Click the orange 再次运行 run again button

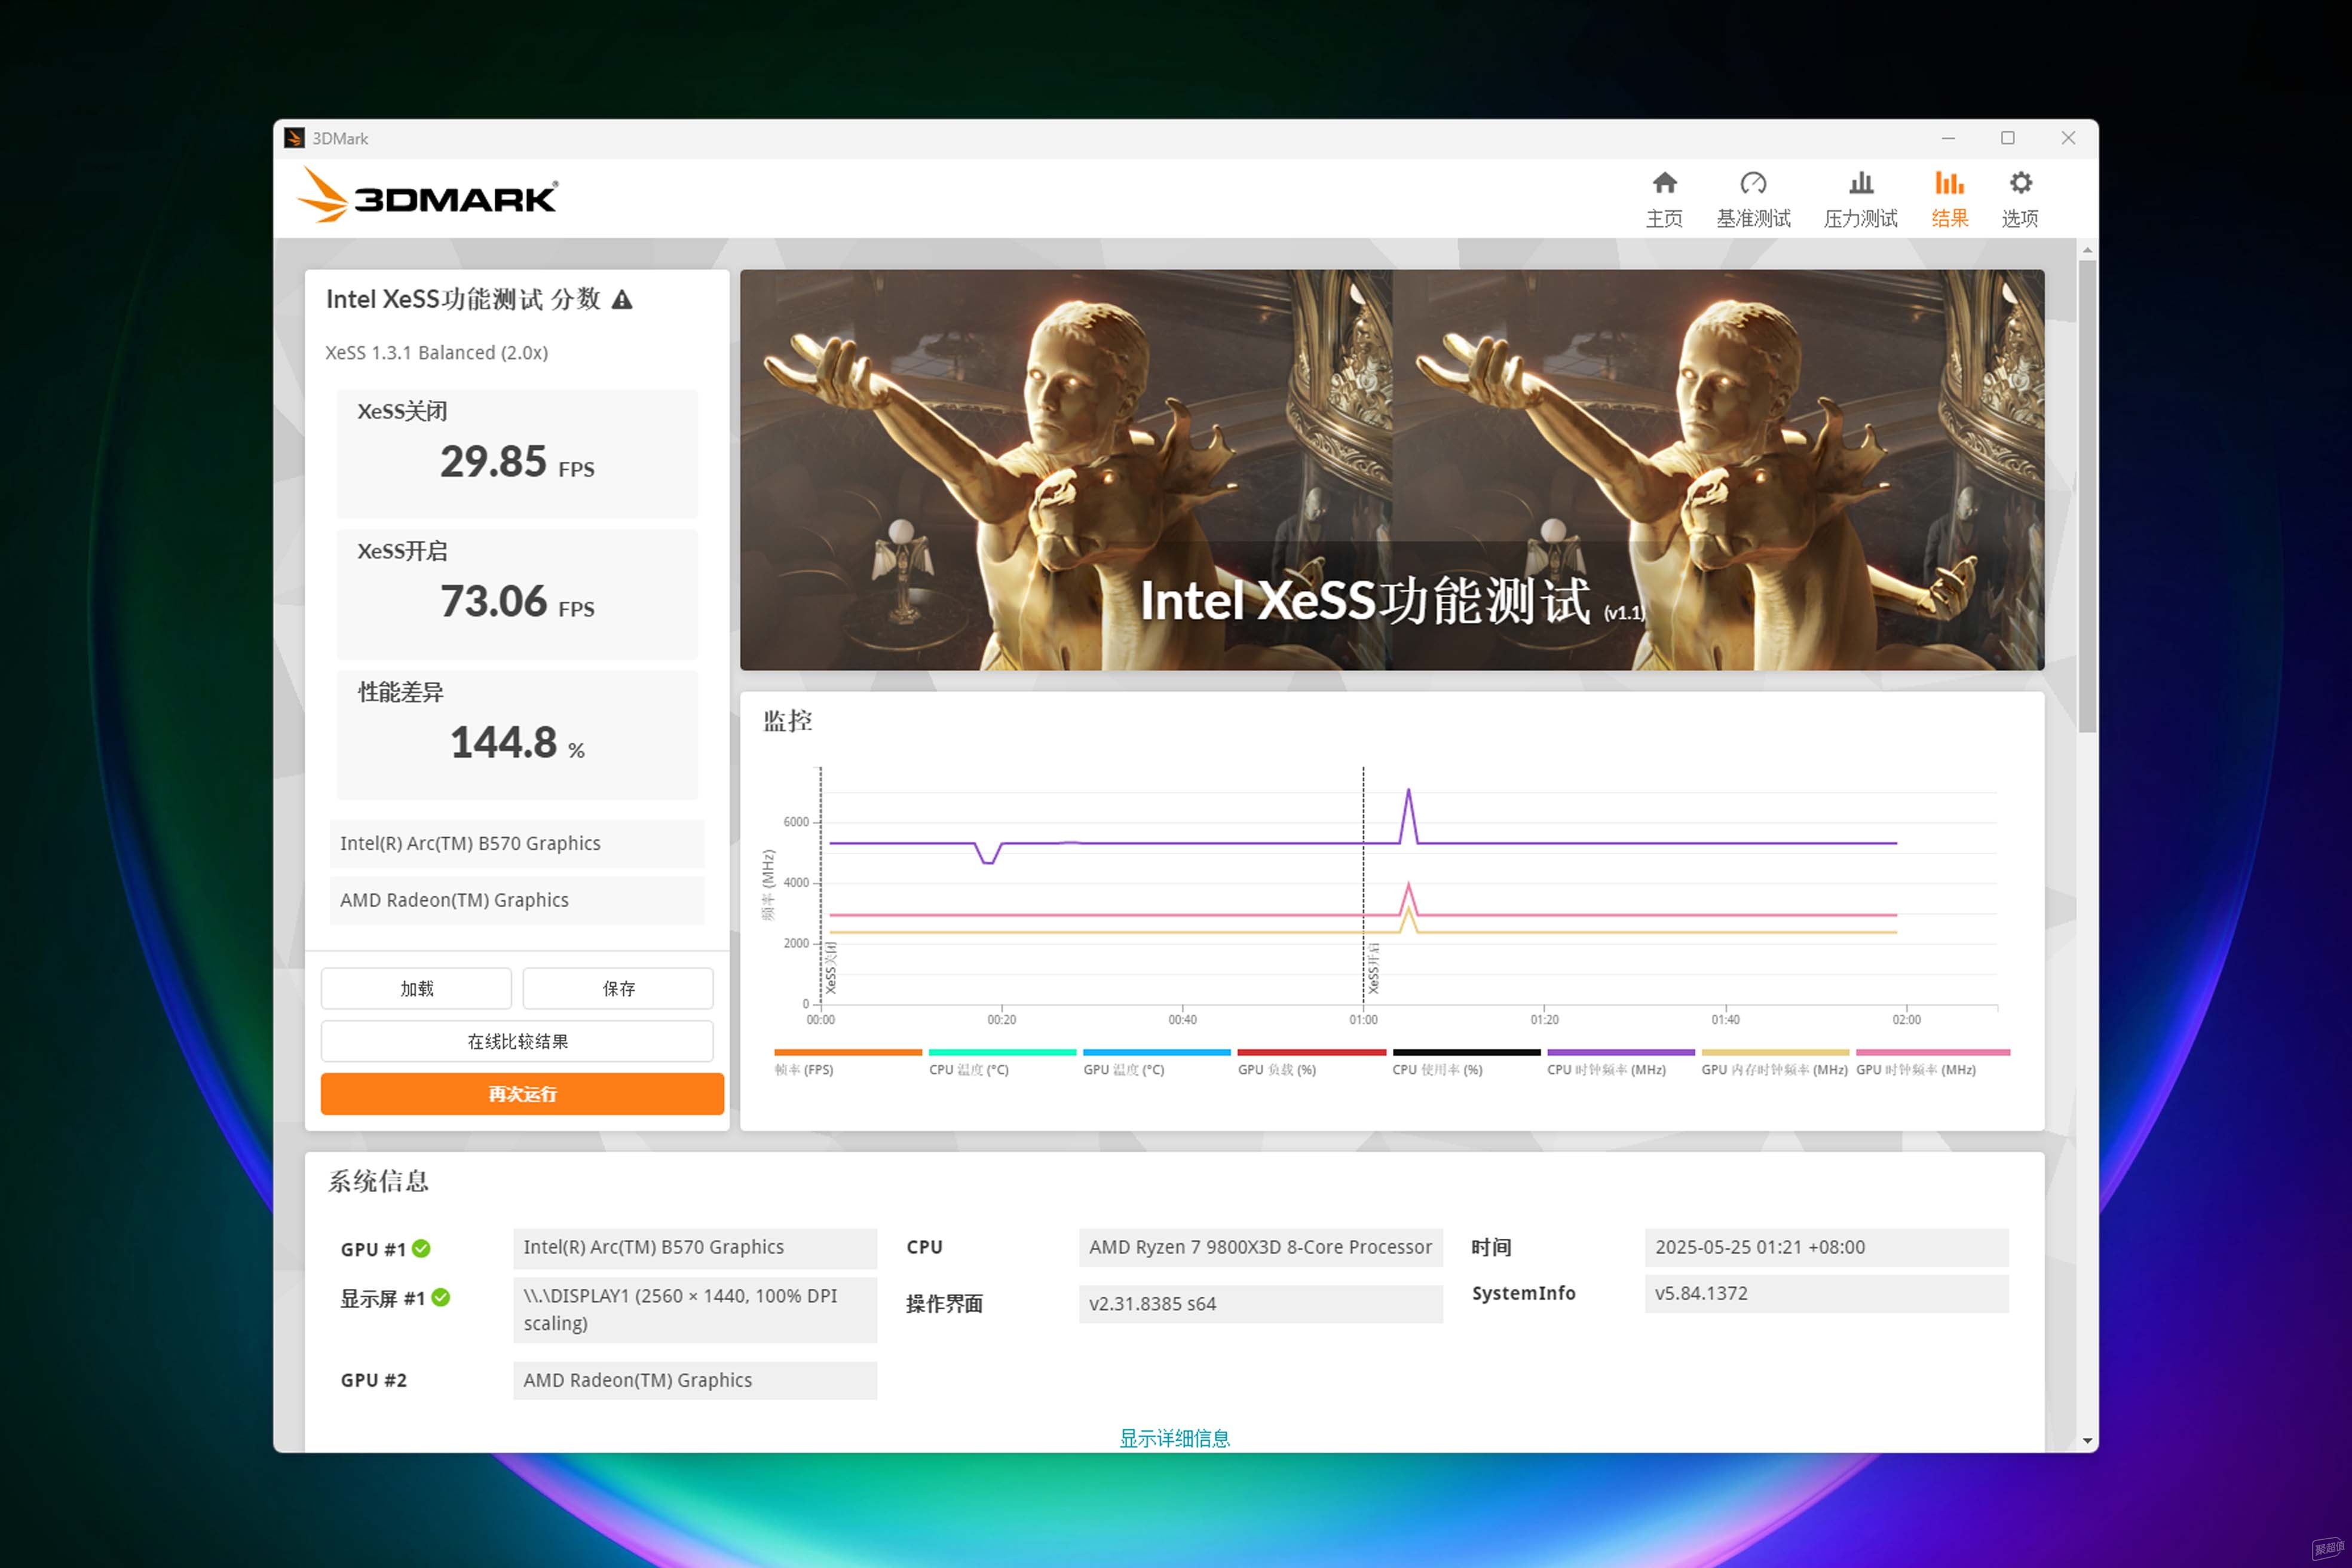click(522, 1094)
